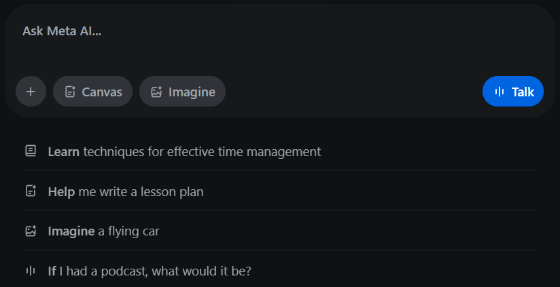
Task: Select 'I had a podcast' suggestion text
Action: point(155,271)
